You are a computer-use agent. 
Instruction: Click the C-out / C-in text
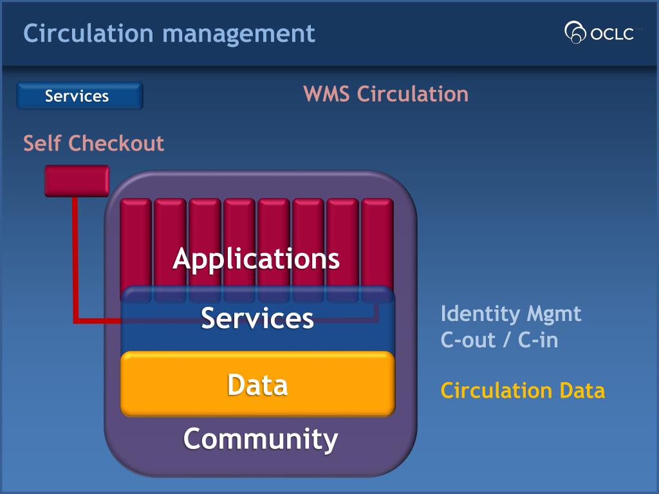pos(499,340)
